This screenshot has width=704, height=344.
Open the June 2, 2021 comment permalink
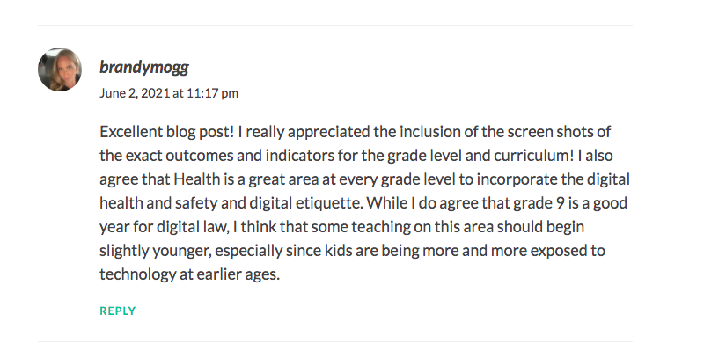[x=169, y=93]
